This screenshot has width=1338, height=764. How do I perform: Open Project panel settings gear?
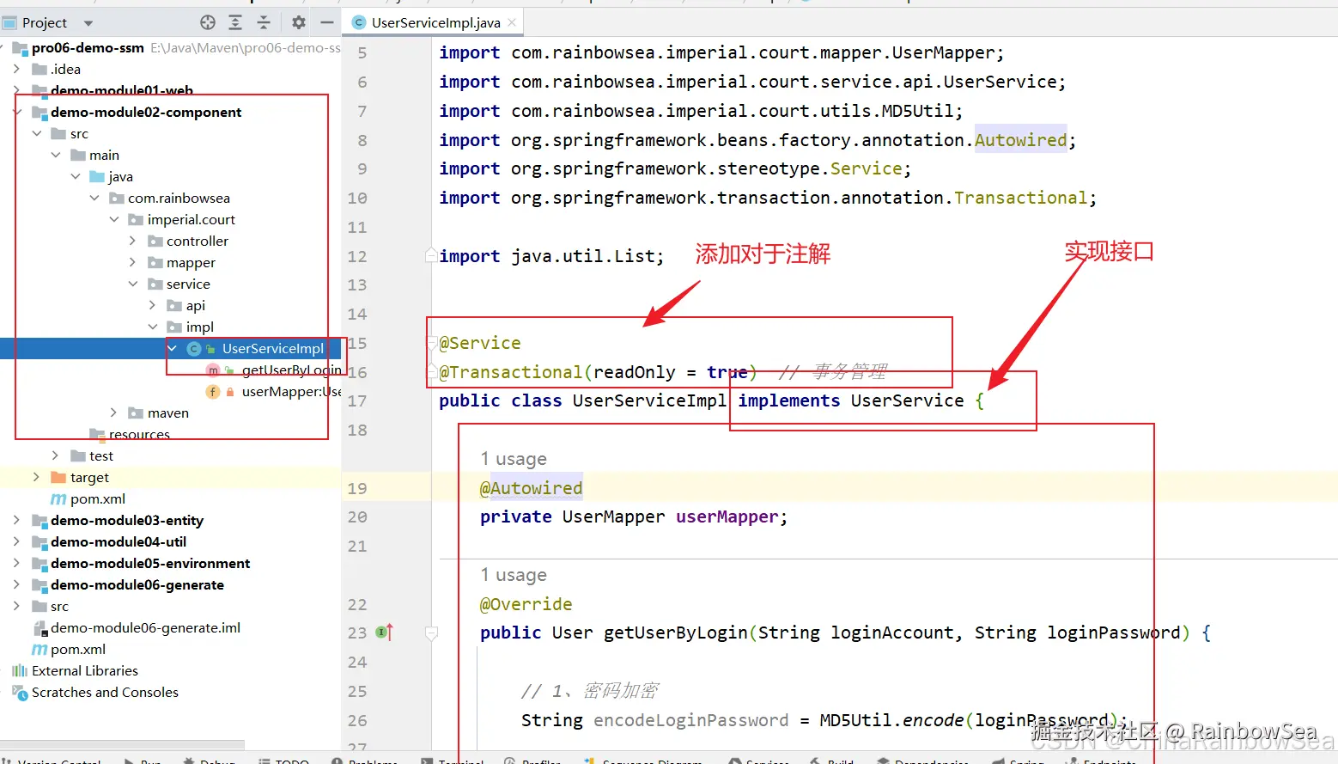[298, 22]
